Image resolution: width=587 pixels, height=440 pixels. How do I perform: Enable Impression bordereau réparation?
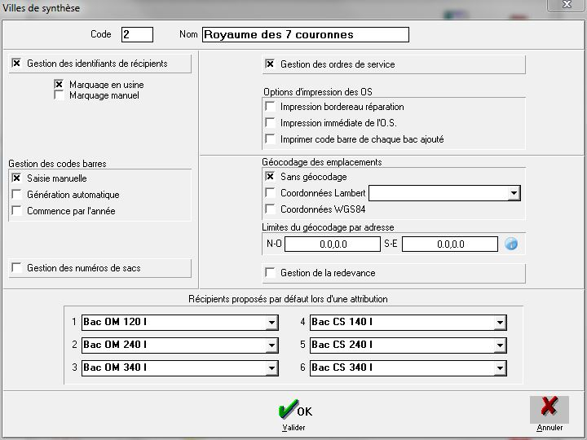pos(271,107)
